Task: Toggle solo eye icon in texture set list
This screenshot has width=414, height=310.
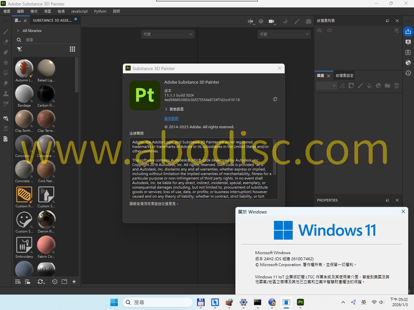Action: pyautogui.click(x=330, y=30)
